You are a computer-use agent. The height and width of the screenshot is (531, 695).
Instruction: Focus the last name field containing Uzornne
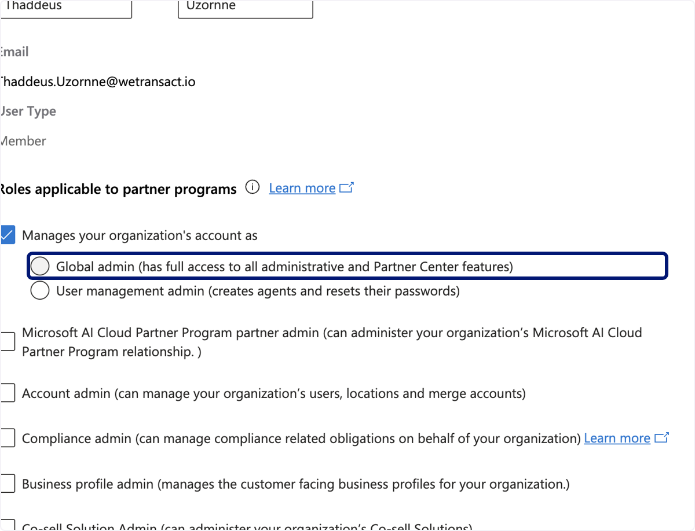click(246, 9)
